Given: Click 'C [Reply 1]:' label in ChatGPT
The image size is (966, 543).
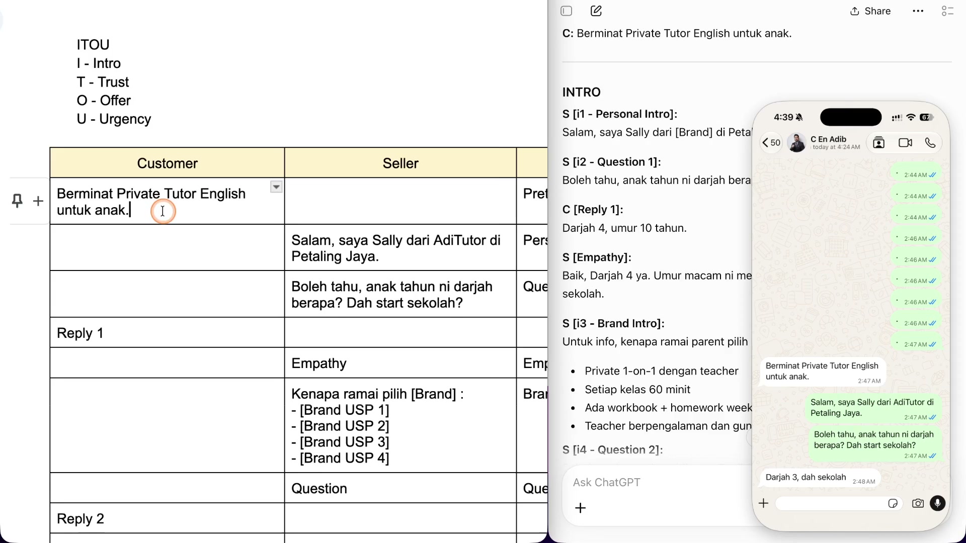Looking at the screenshot, I should pos(593,209).
